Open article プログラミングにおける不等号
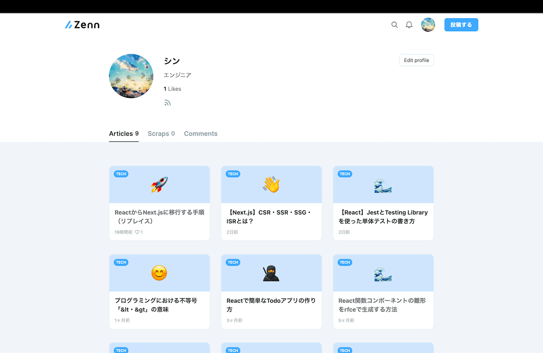Screen dimensions: 543x353 click(x=156, y=305)
